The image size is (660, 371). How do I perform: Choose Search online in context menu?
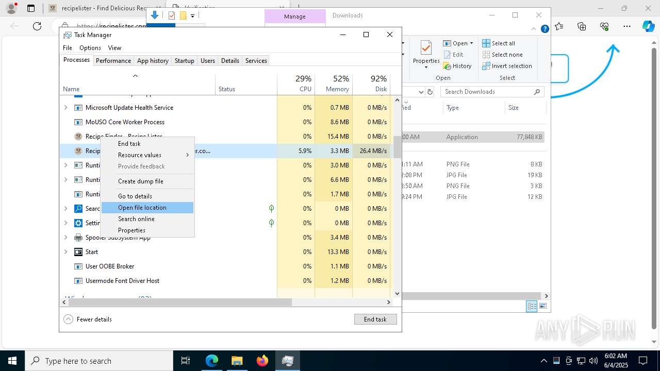click(147, 219)
